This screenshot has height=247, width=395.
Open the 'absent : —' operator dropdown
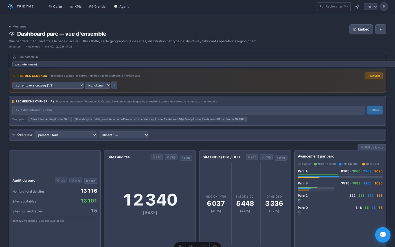point(124,135)
